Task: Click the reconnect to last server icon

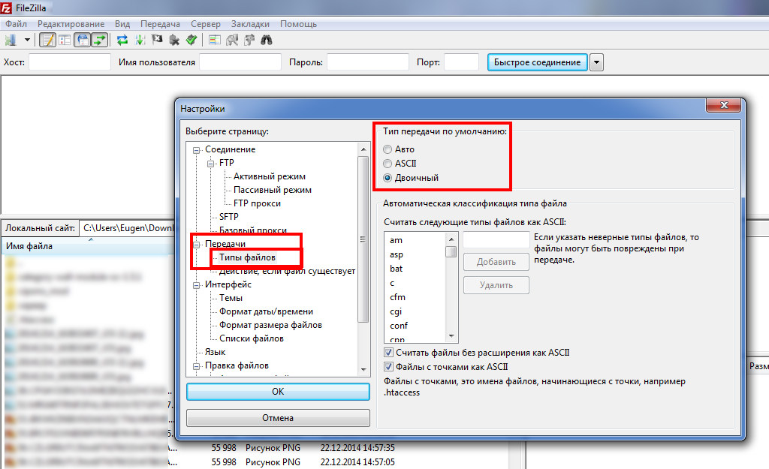Action: 191,41
